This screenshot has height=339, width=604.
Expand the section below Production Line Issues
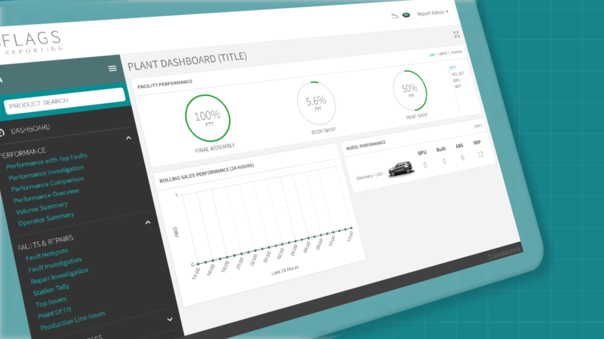click(170, 319)
